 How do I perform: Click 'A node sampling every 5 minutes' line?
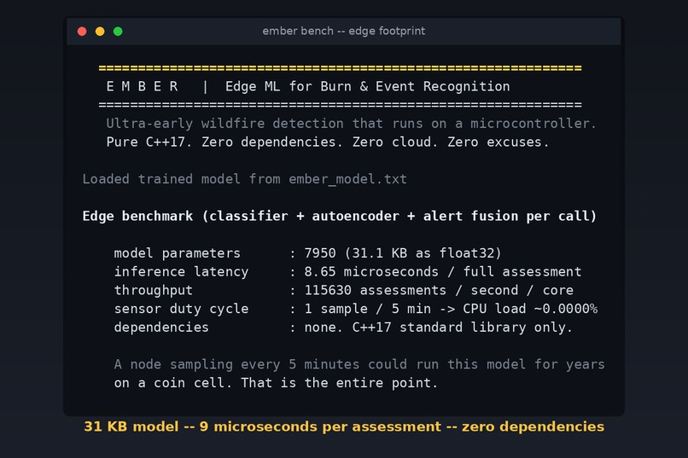359,364
